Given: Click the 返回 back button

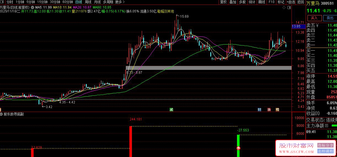Looking at the screenshot, I should pos(301,2).
